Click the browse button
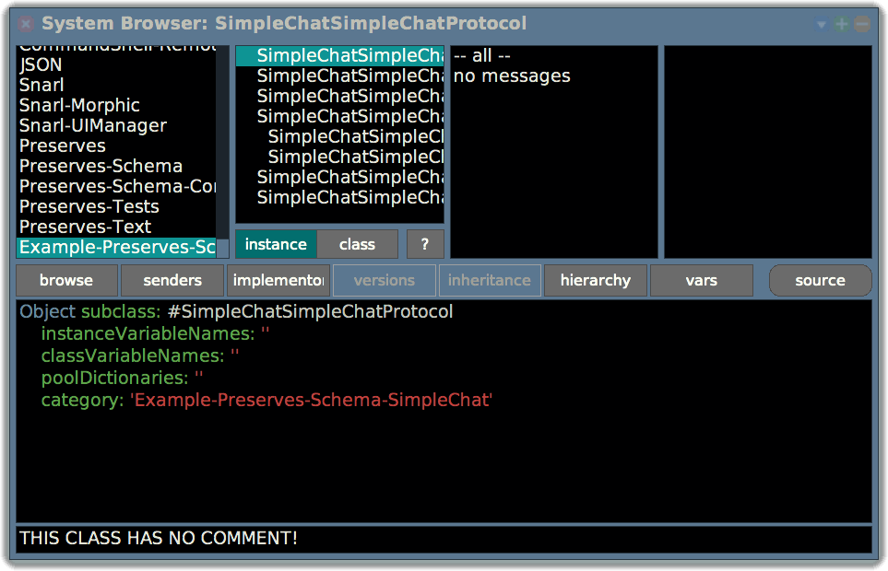 point(65,280)
